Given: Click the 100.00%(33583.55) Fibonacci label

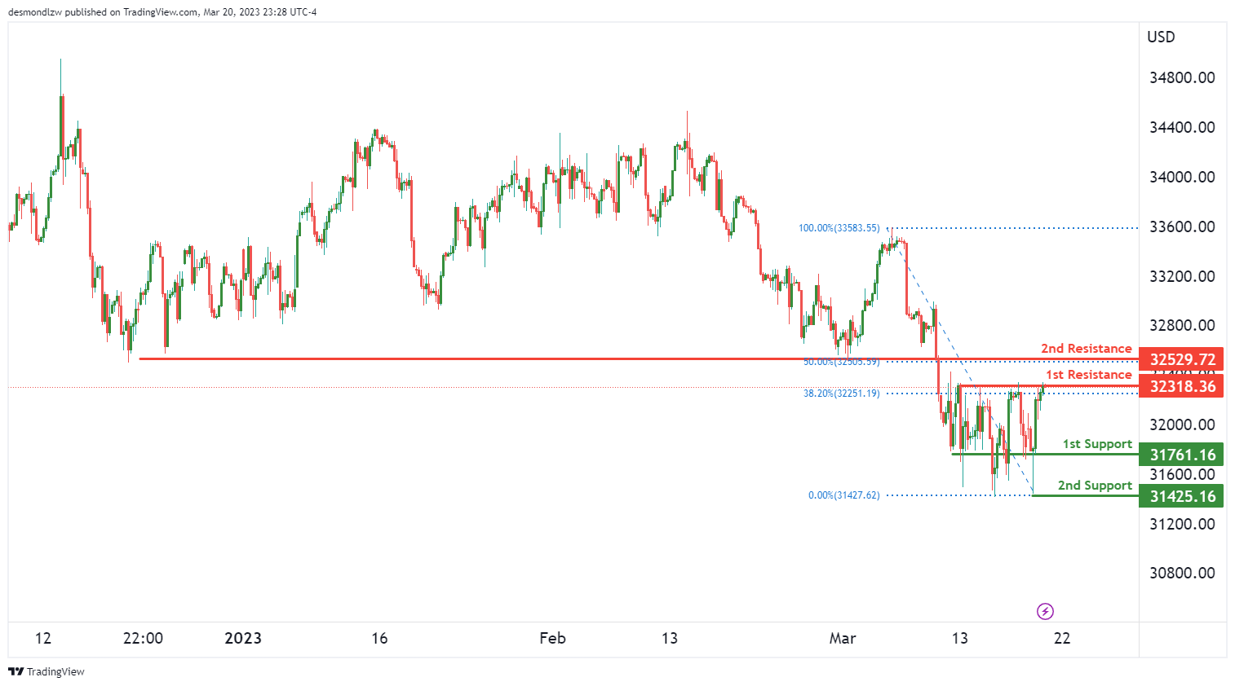Looking at the screenshot, I should 839,228.
